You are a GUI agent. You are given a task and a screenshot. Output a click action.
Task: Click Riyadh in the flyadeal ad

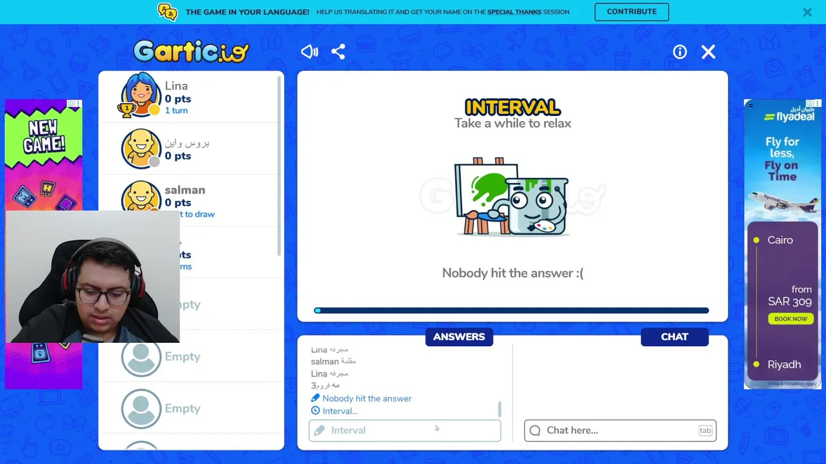point(784,364)
